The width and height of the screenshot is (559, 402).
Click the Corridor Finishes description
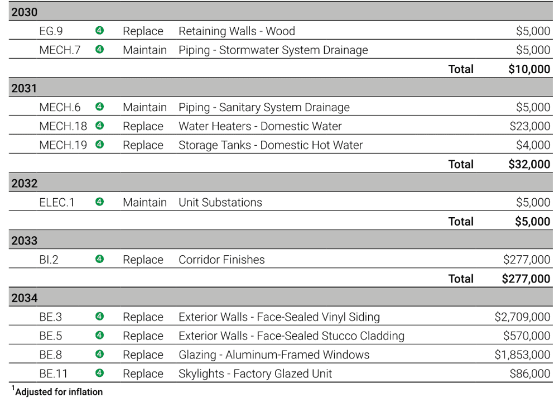click(221, 260)
